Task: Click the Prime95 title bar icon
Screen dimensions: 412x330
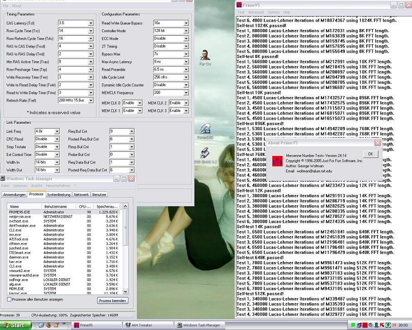Action: point(239,5)
